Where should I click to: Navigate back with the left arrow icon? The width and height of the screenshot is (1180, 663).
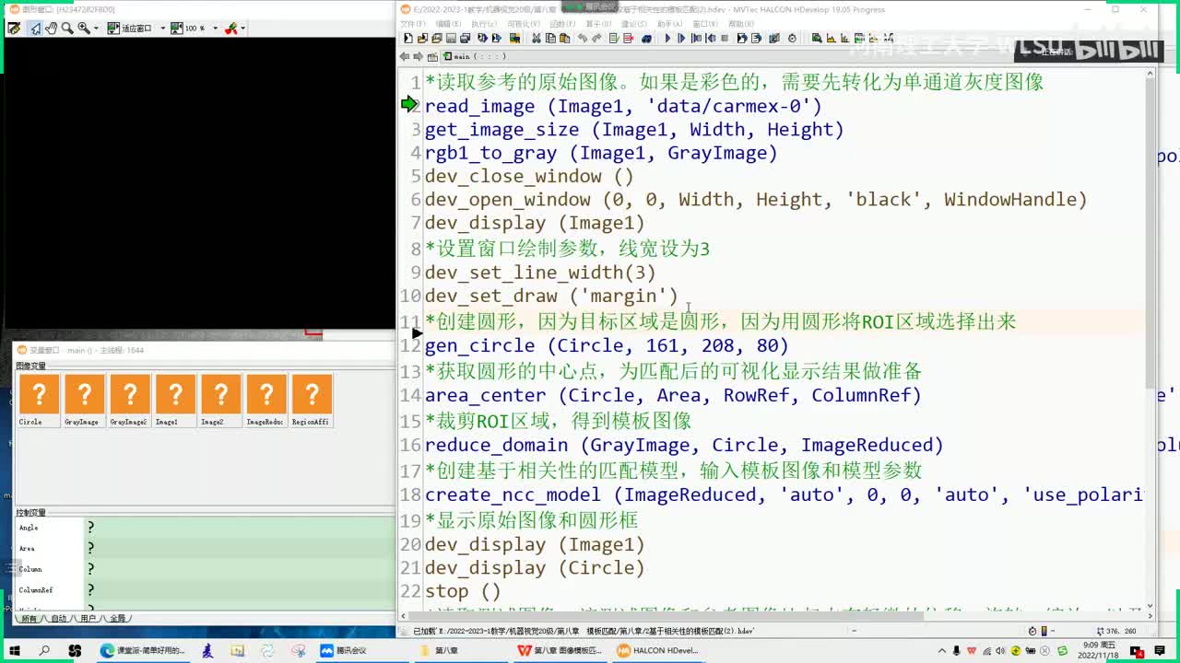[x=405, y=56]
